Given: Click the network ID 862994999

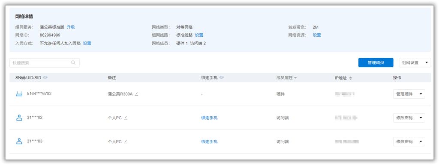Looking at the screenshot, I should pyautogui.click(x=50, y=35).
